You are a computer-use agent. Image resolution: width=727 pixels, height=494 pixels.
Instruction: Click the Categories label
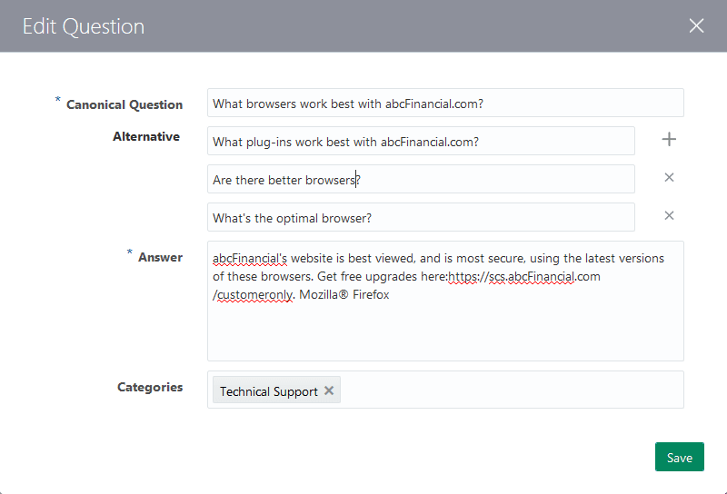150,387
